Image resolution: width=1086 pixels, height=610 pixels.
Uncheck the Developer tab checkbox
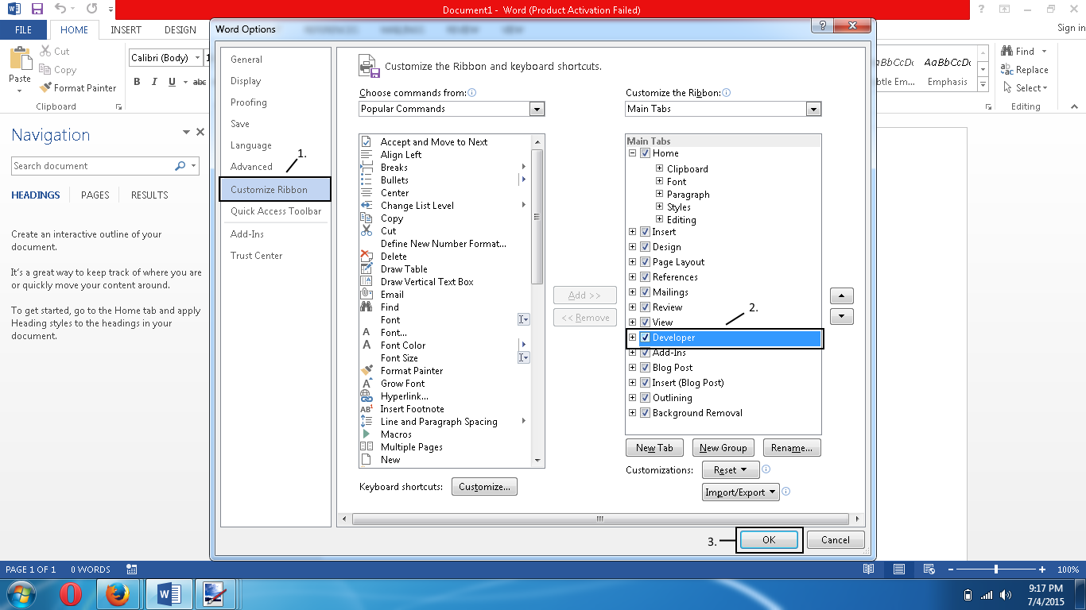tap(646, 338)
